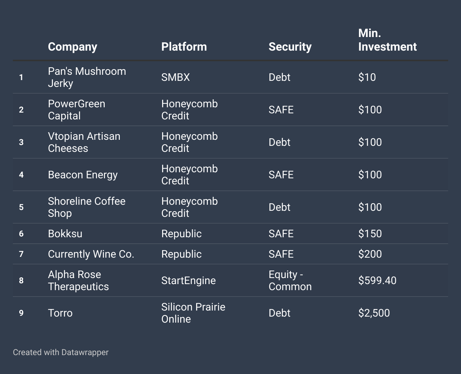The height and width of the screenshot is (374, 461).
Task: Click Vtopian Artisan Cheeses entry
Action: point(84,142)
